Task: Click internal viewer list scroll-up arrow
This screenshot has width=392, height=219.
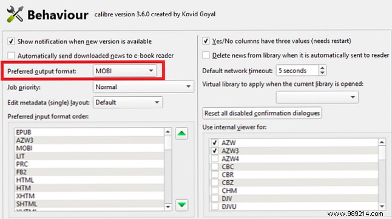Action: 382,142
